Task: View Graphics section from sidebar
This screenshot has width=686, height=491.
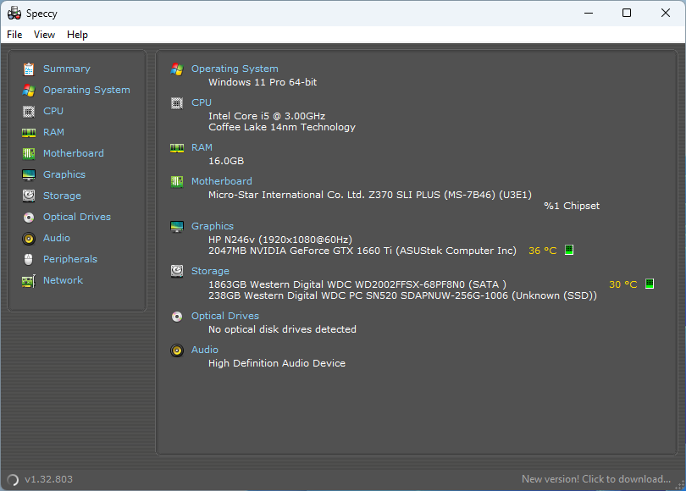Action: click(x=64, y=174)
